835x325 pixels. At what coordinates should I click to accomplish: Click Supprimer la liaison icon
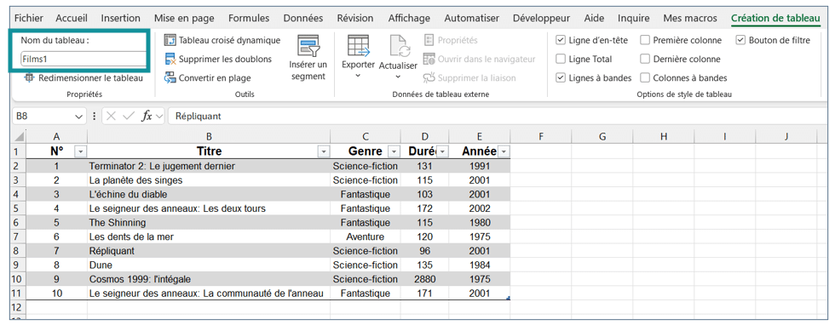click(x=429, y=78)
